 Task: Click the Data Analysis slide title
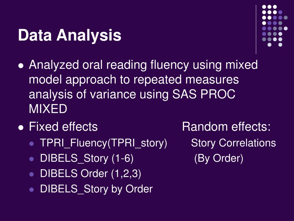(x=70, y=35)
